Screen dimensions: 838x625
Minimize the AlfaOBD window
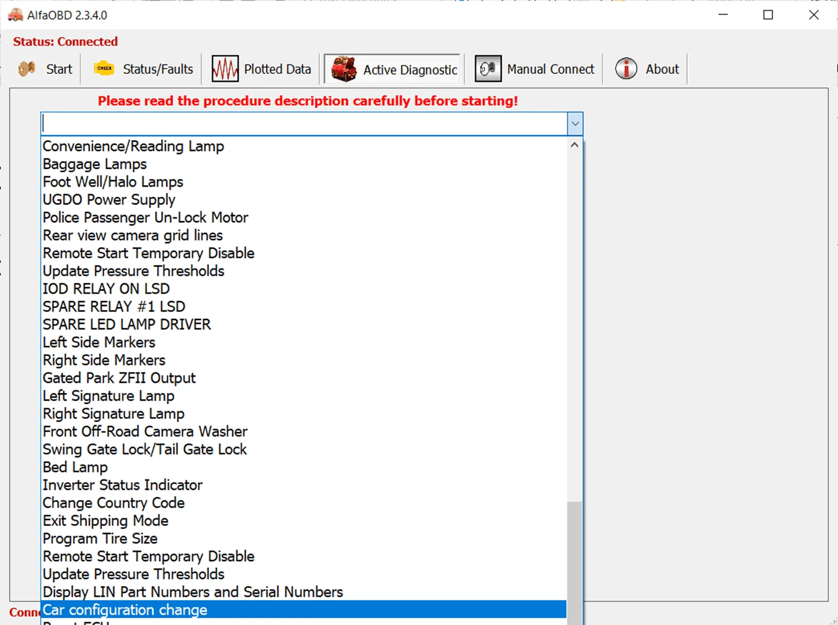click(723, 15)
